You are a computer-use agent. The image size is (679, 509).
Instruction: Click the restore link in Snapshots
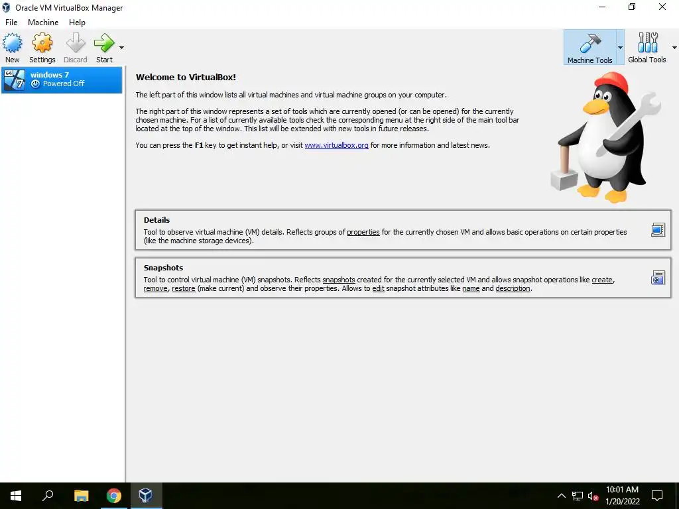(x=184, y=288)
